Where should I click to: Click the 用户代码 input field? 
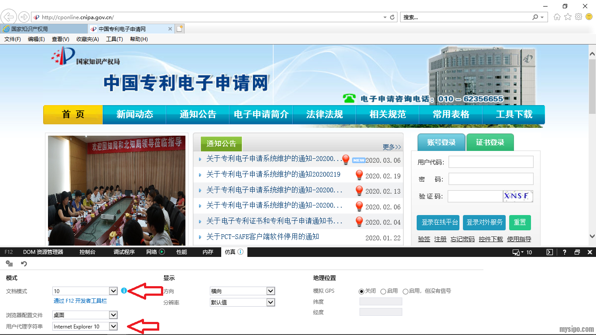491,162
